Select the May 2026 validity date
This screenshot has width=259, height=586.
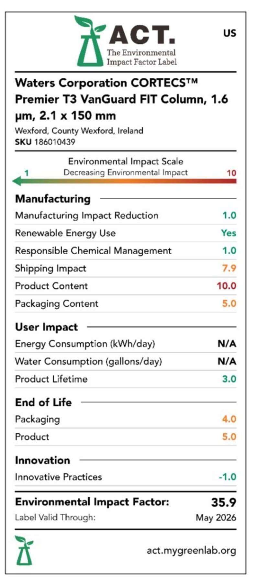tap(216, 518)
